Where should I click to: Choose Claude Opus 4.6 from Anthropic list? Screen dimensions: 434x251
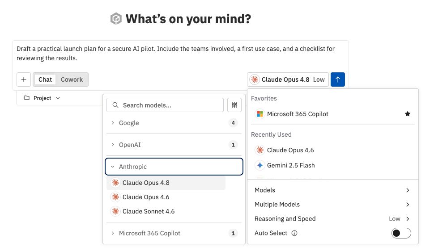pyautogui.click(x=166, y=197)
